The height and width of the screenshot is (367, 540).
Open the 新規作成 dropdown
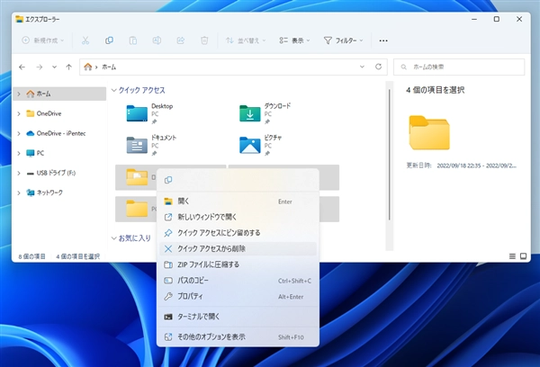pyautogui.click(x=43, y=40)
